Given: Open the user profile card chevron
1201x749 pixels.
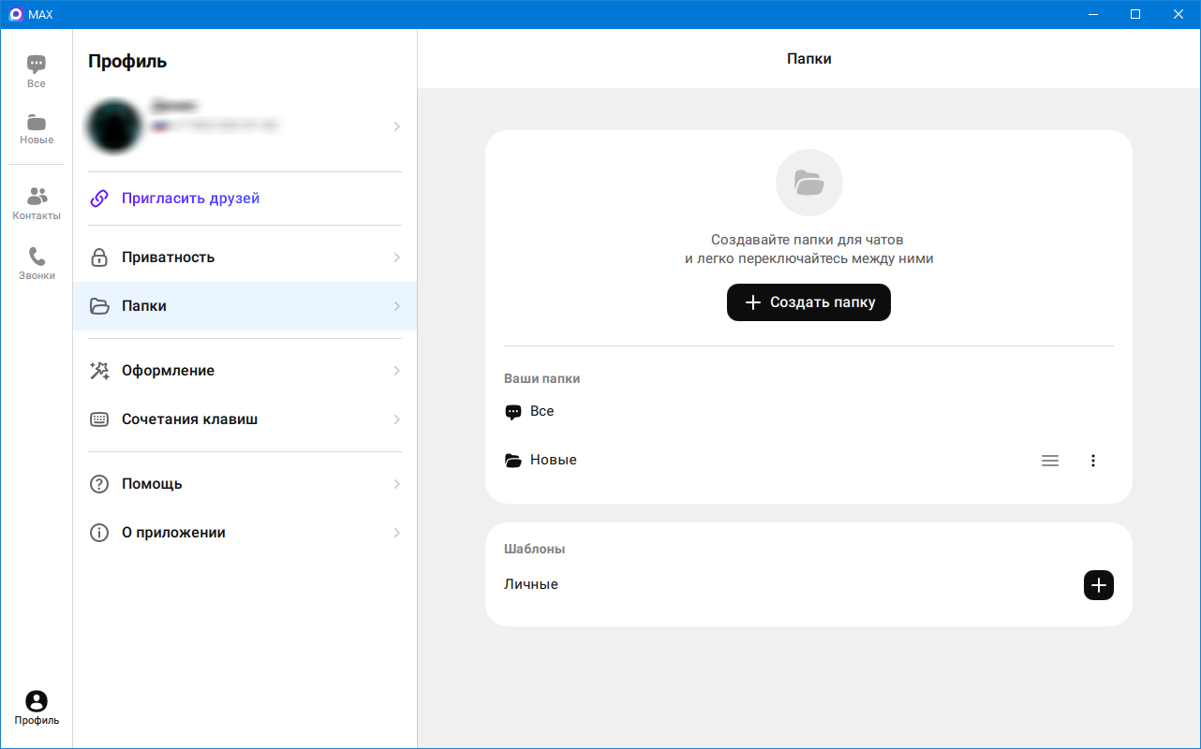Looking at the screenshot, I should [x=396, y=126].
